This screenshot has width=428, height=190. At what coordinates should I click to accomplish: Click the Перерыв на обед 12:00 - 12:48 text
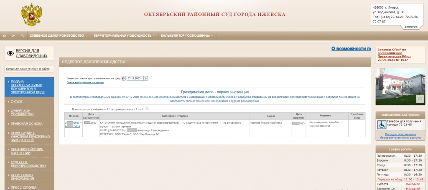pyautogui.click(x=400, y=180)
